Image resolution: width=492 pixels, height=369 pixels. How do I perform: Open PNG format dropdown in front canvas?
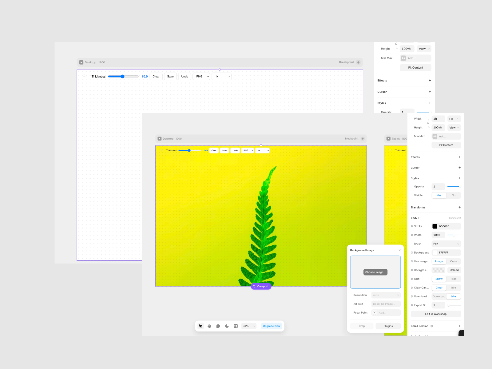click(248, 150)
